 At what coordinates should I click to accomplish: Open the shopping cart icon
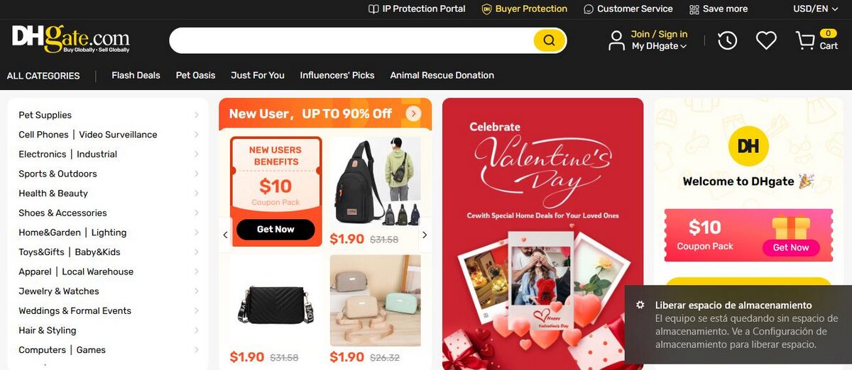(x=805, y=40)
